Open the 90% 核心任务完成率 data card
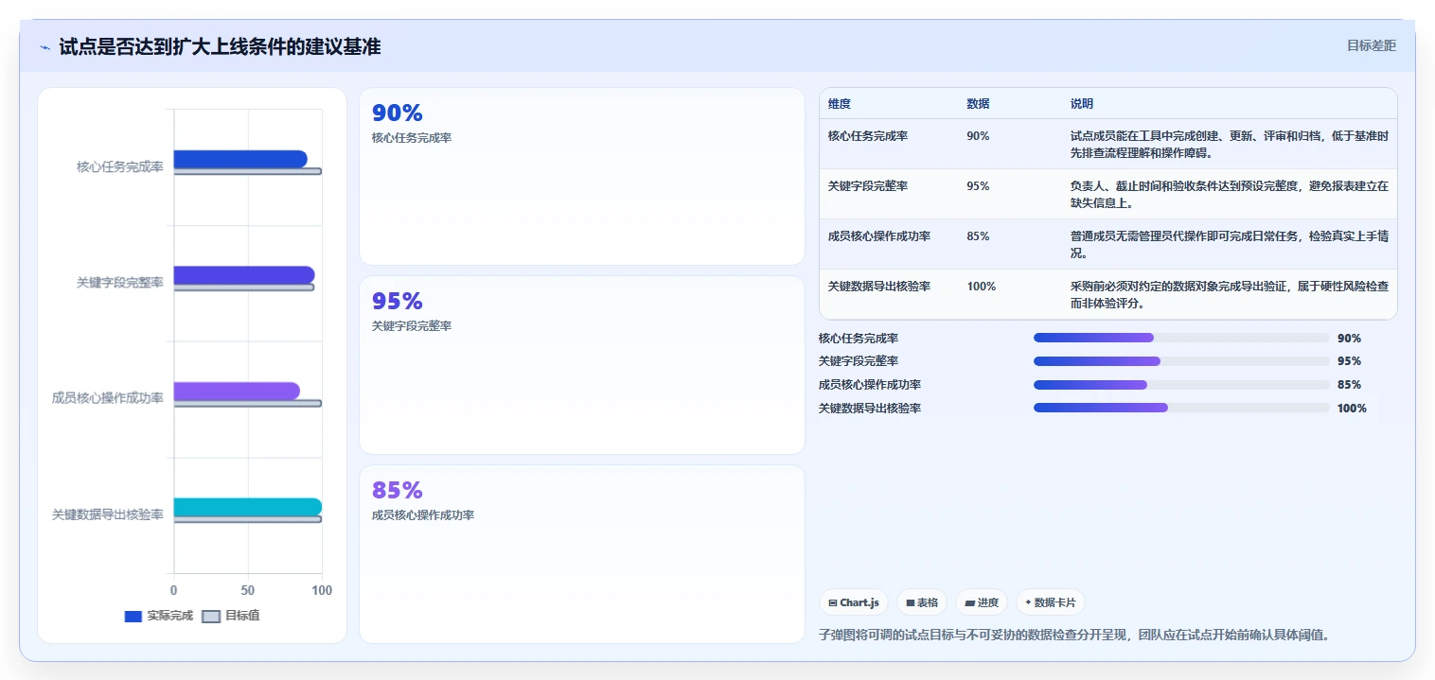1435x680 pixels. [x=582, y=177]
